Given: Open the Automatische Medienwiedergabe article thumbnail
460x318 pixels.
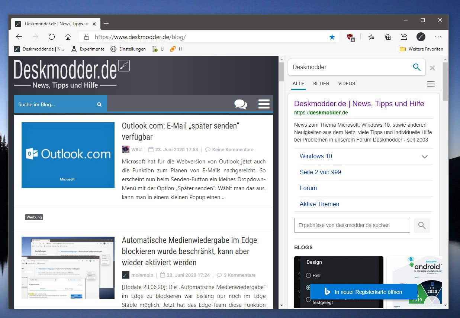Looking at the screenshot, I should 68,267.
